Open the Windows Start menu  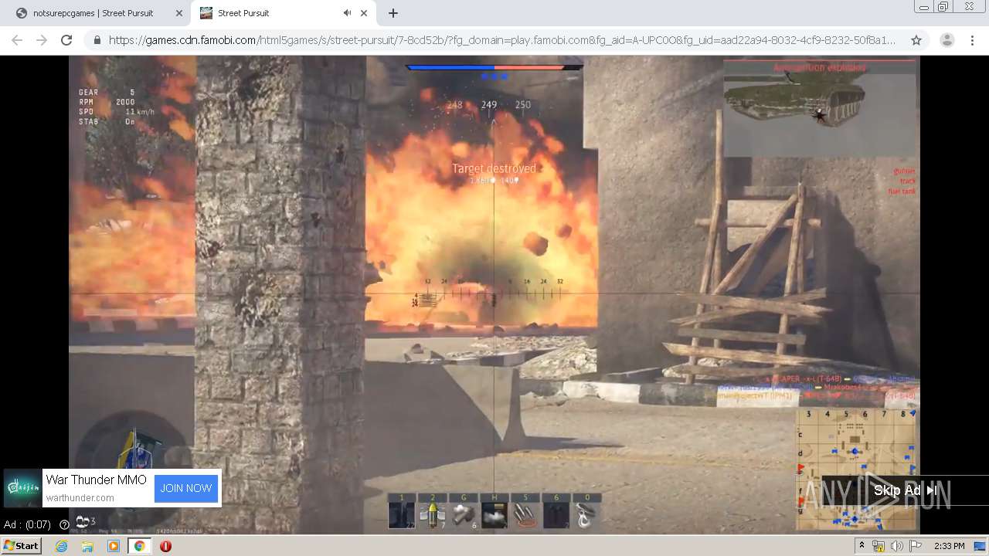click(21, 546)
